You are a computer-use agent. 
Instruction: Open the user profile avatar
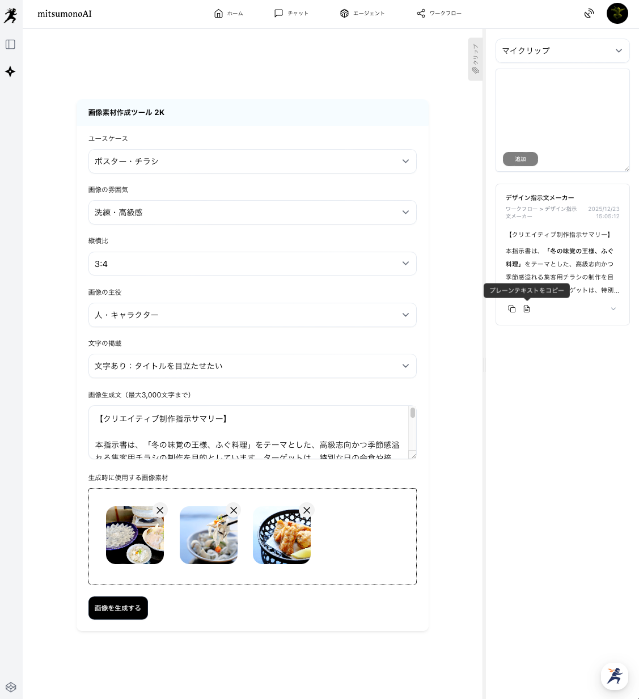[617, 13]
